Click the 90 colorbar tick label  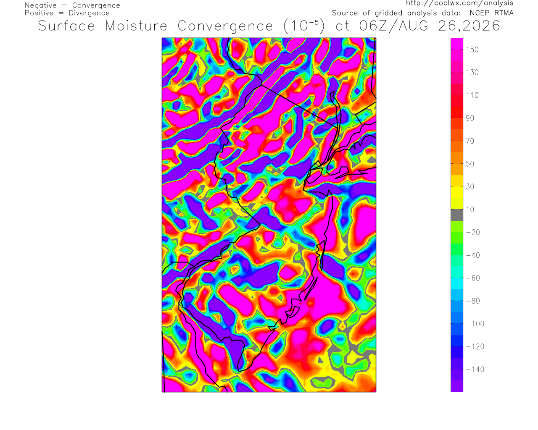pos(470,118)
